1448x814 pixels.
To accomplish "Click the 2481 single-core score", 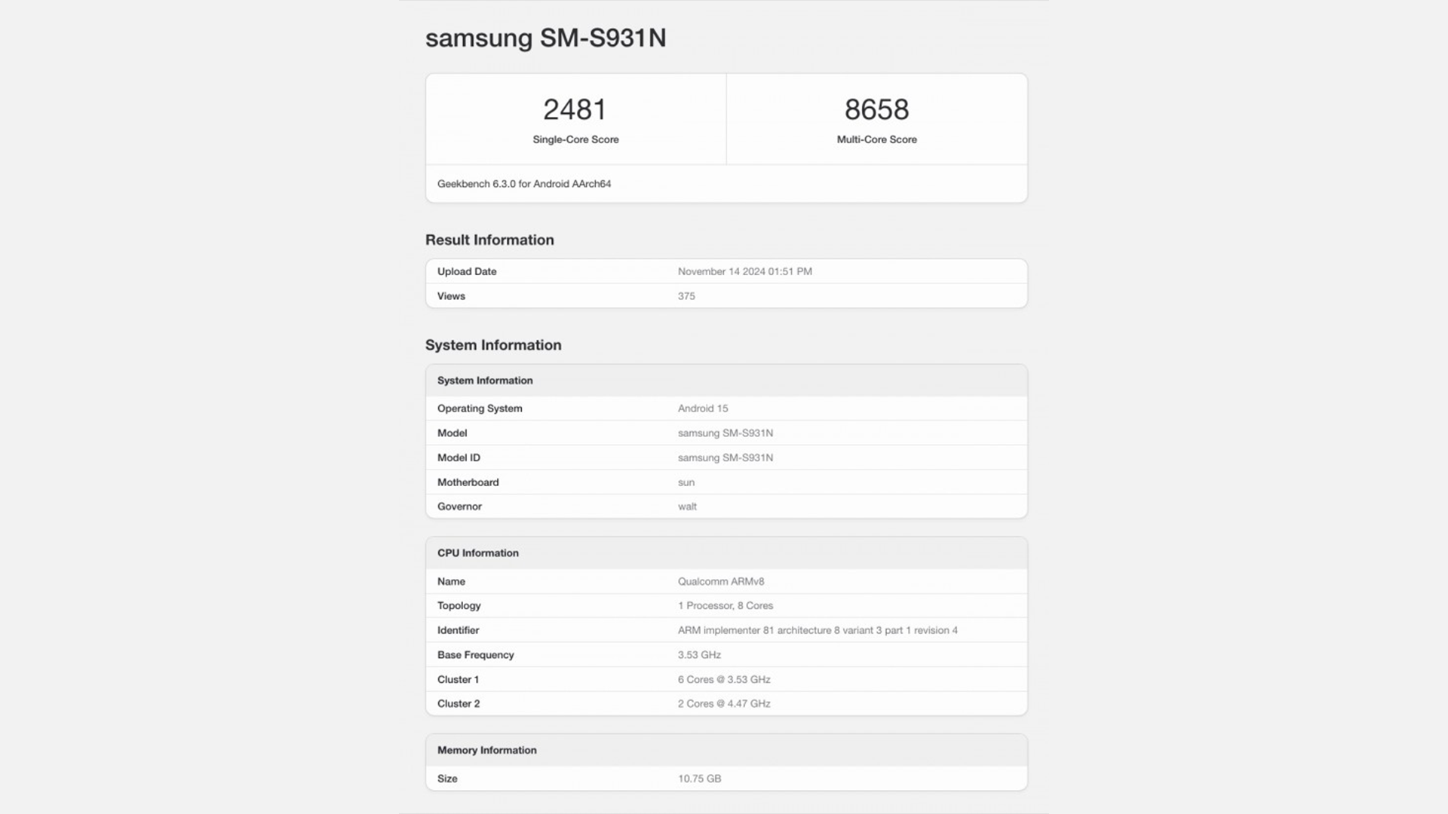I will 575,110.
